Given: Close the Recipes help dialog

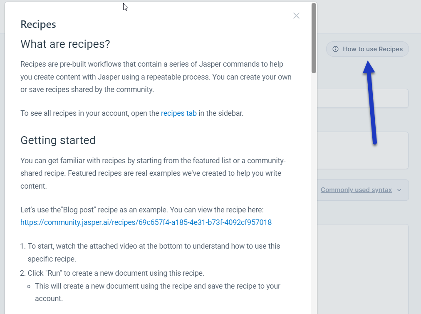Looking at the screenshot, I should [296, 15].
